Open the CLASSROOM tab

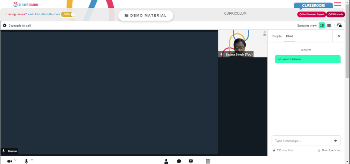tap(313, 6)
